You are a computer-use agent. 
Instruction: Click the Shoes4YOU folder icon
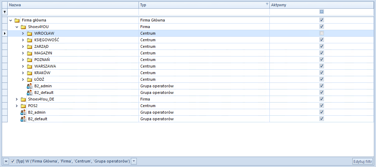23,27
